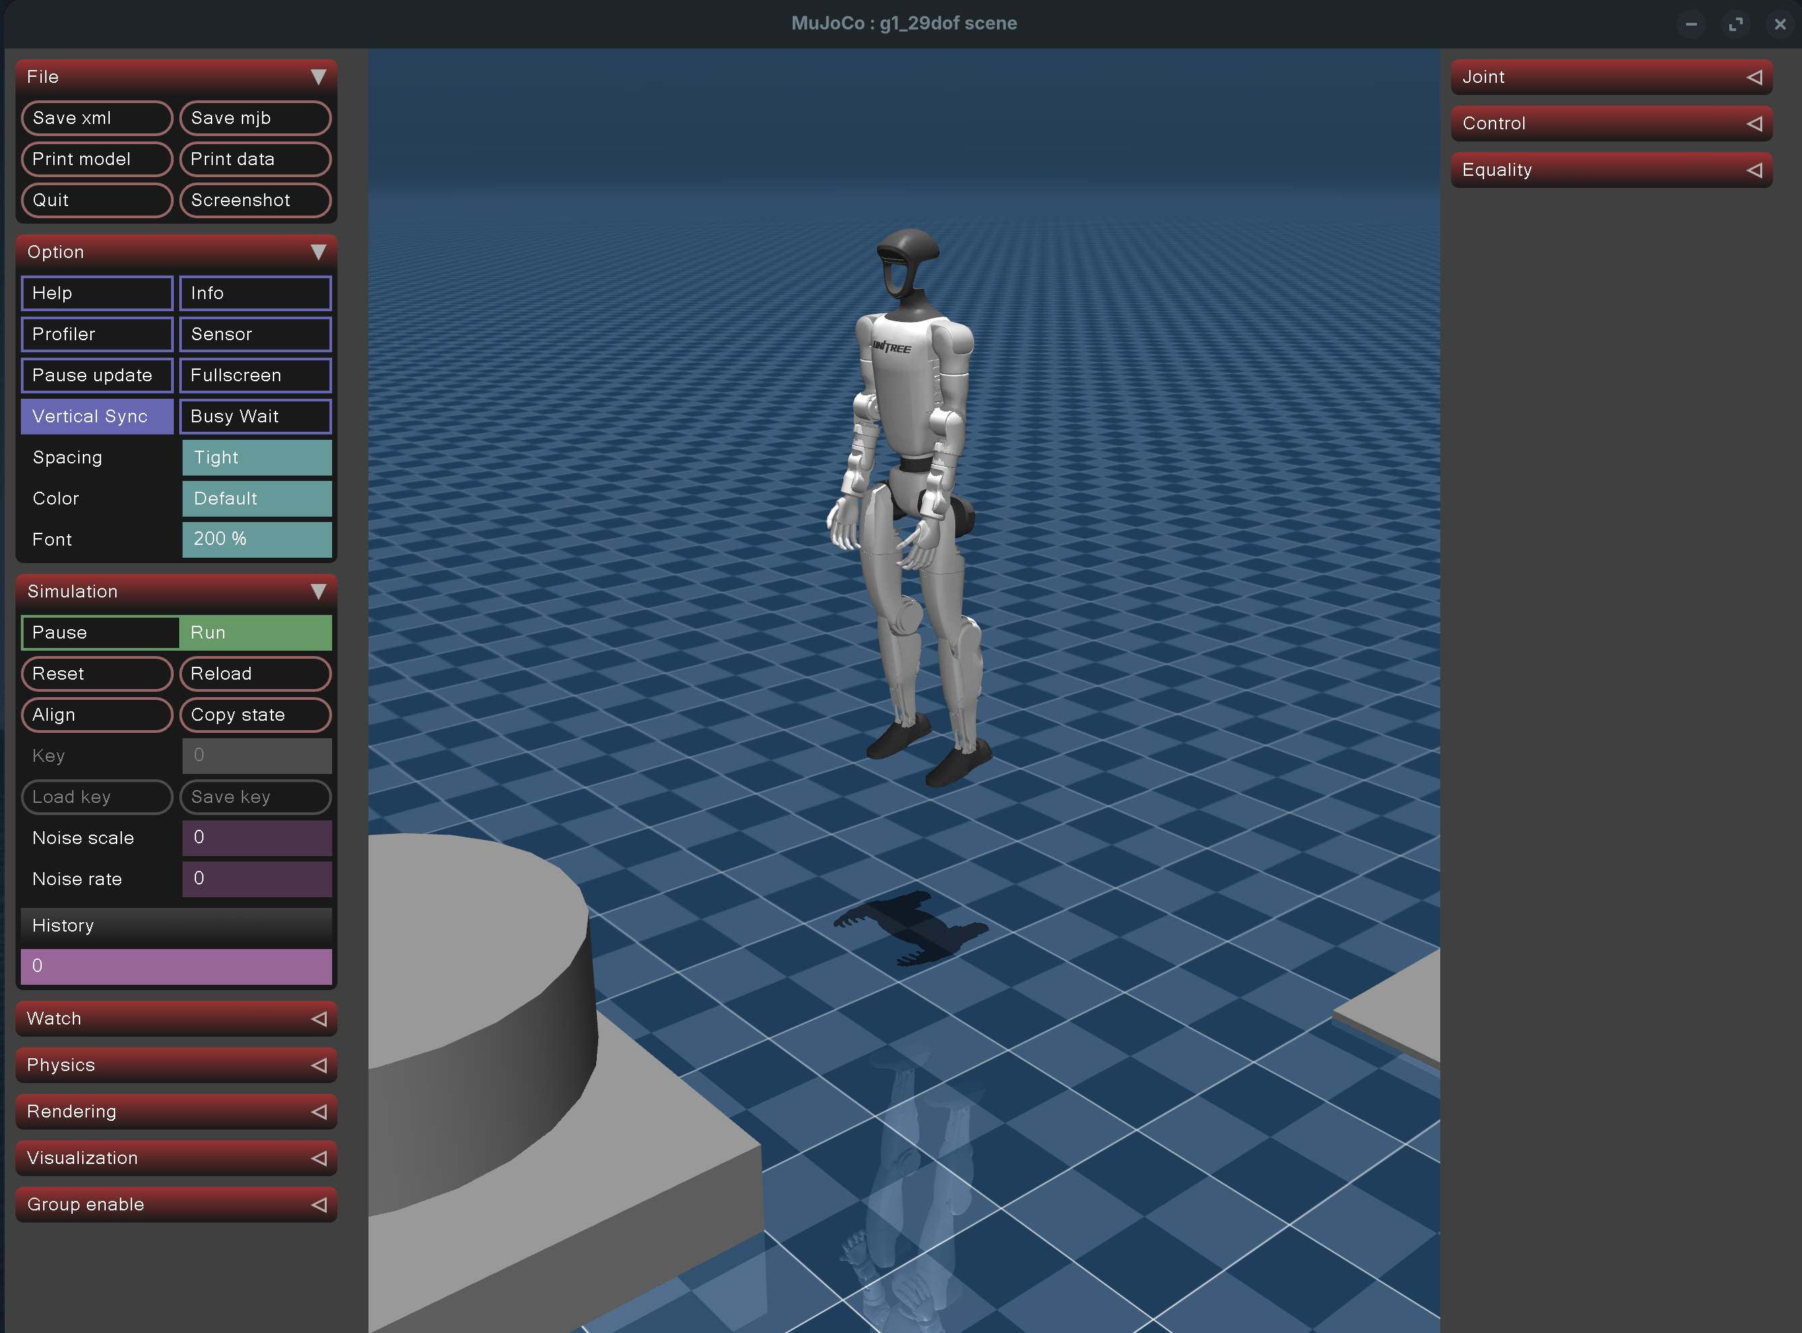Select Run in simulation control
Viewport: 1802px width, 1333px height.
pos(255,632)
